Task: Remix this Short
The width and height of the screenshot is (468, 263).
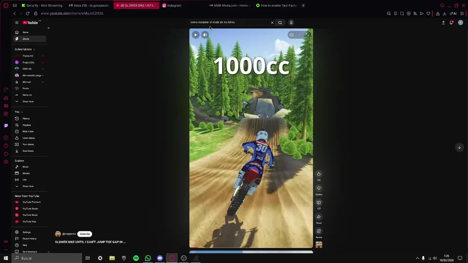Action: [319, 231]
